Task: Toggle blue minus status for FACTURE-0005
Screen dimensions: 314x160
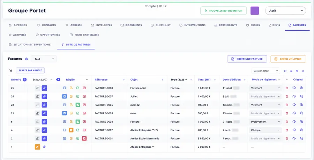Action: [65, 113]
